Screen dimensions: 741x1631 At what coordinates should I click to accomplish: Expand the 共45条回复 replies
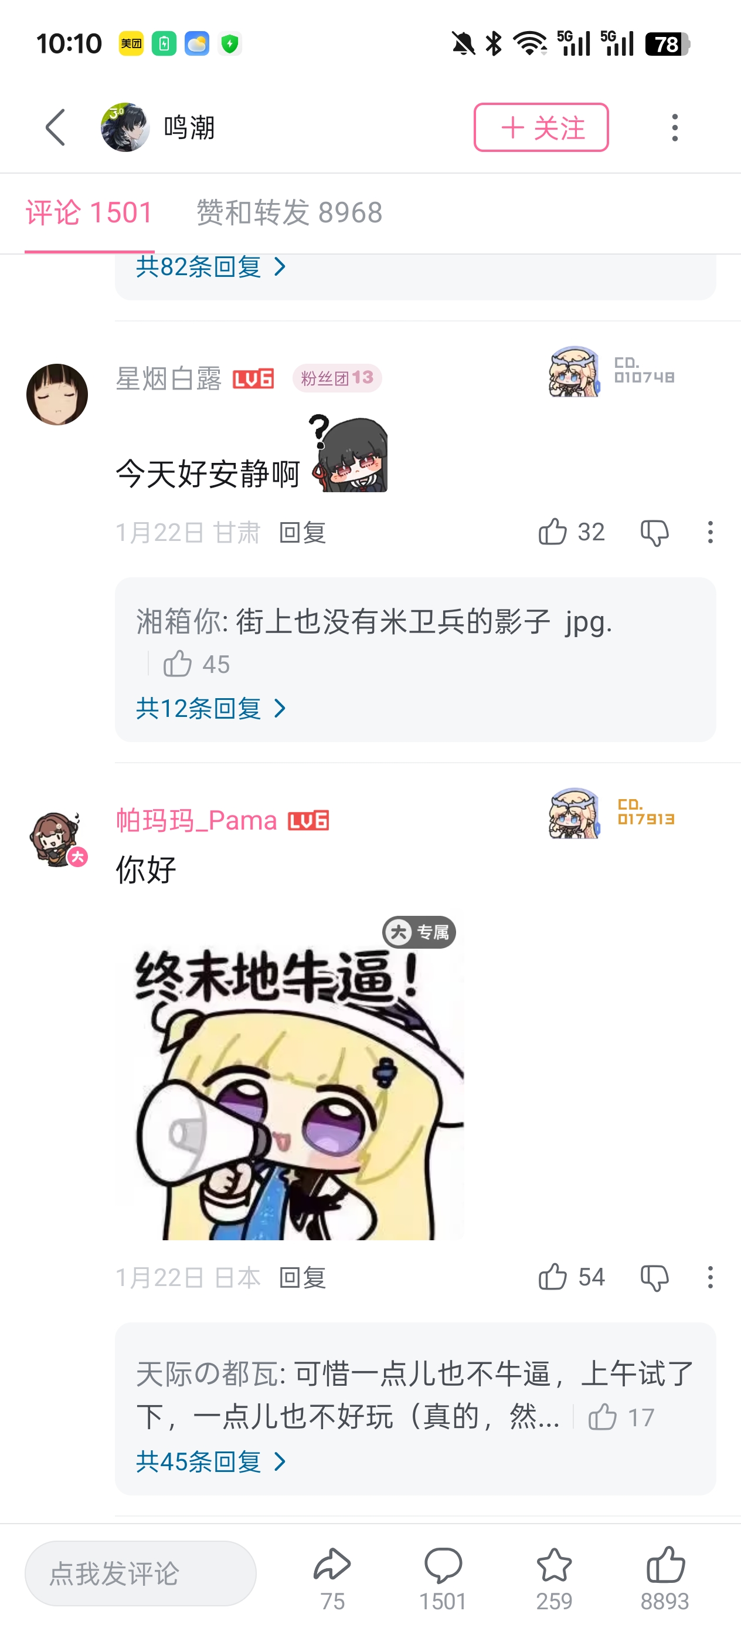pyautogui.click(x=210, y=1461)
